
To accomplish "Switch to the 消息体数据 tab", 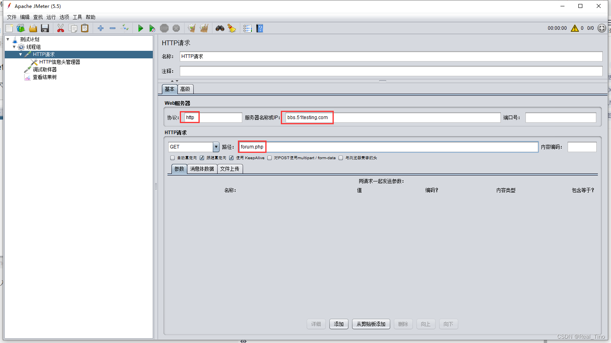I will point(202,169).
